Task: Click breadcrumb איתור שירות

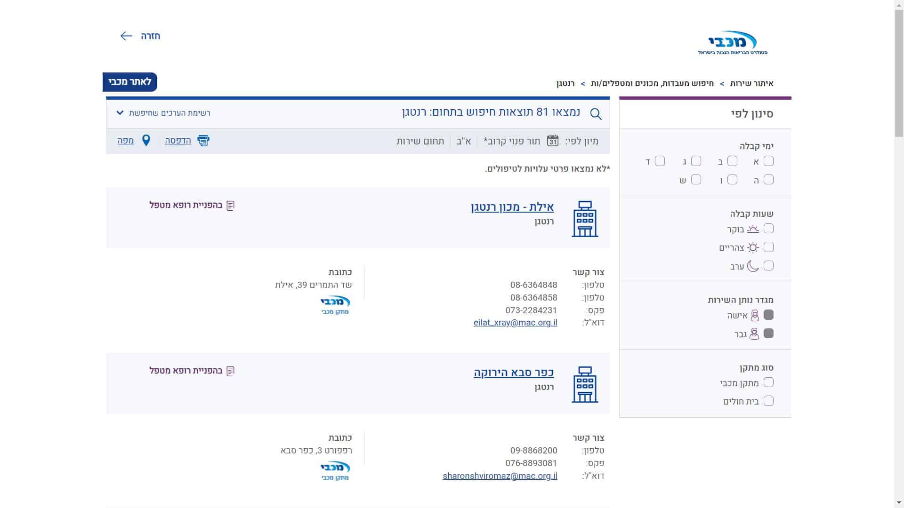Action: pos(751,84)
